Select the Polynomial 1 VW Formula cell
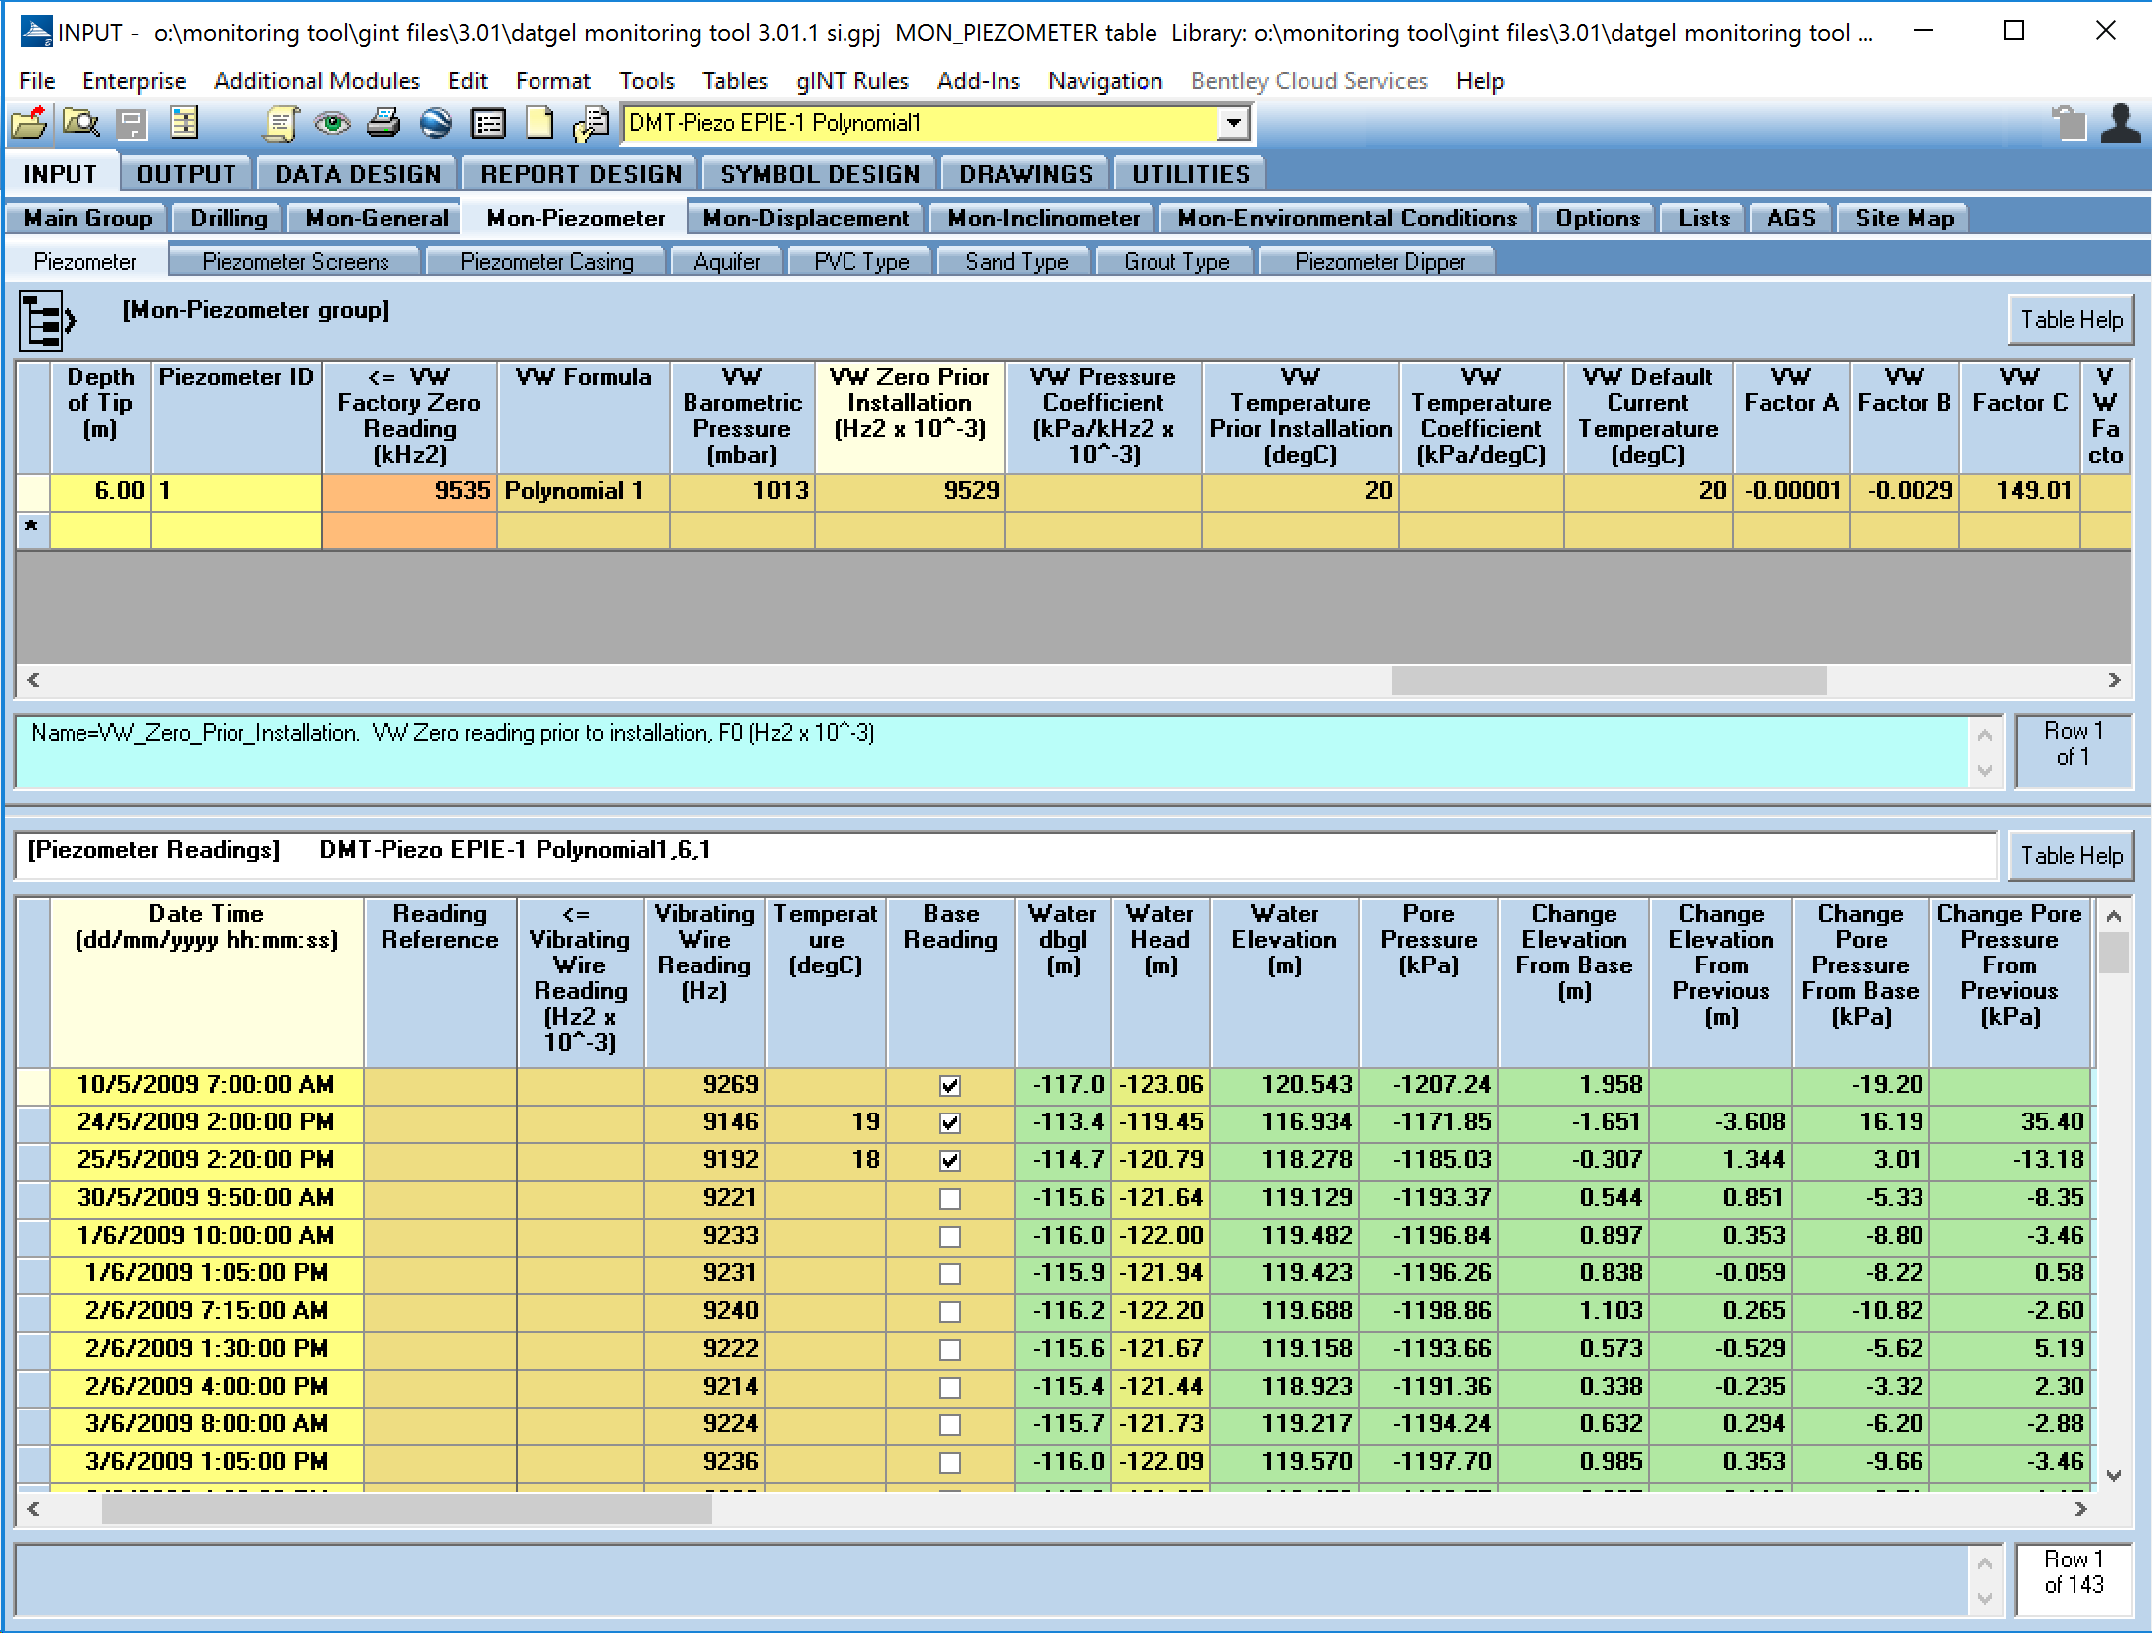This screenshot has width=2152, height=1633. click(583, 491)
